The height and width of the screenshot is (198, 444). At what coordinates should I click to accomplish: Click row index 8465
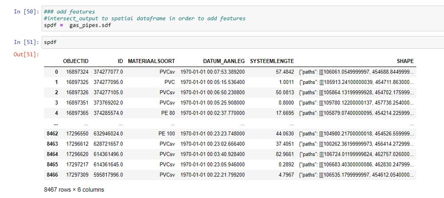coord(52,164)
